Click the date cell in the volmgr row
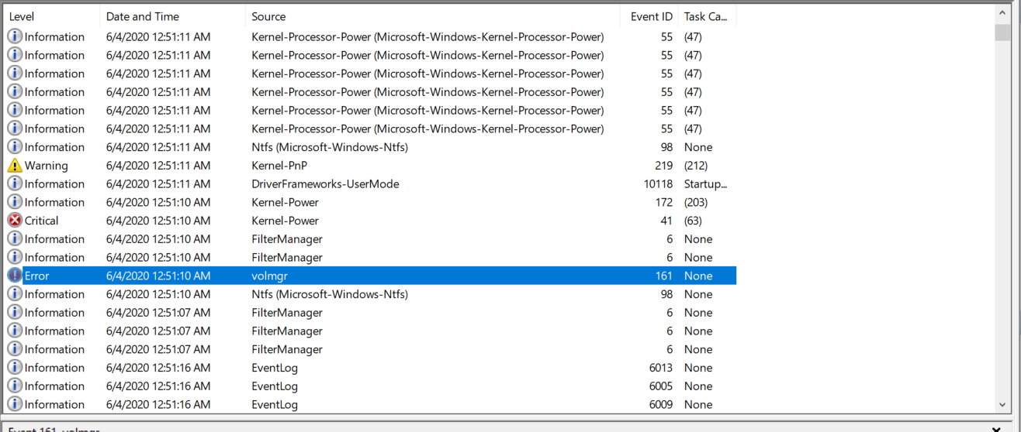The image size is (1021, 432). (x=158, y=276)
